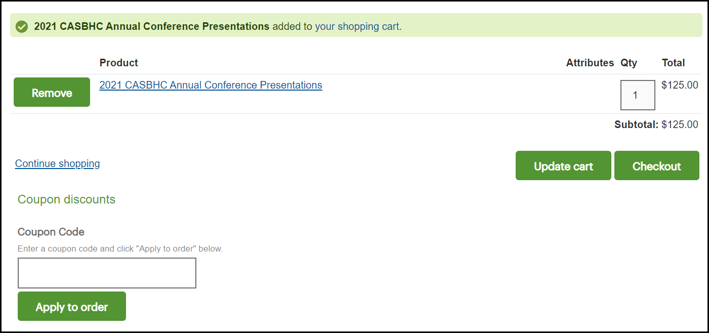Click the green checkmark confirmation icon

[21, 25]
